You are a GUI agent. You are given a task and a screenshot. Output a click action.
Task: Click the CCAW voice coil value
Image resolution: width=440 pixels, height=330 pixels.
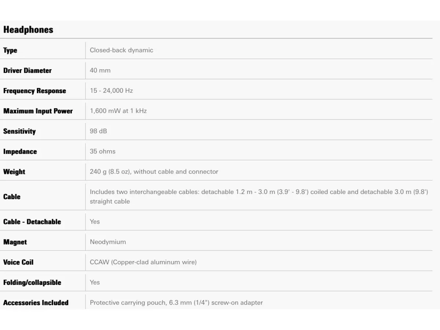pos(143,262)
